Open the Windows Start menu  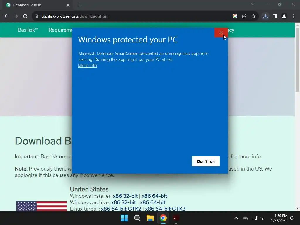[124, 218]
